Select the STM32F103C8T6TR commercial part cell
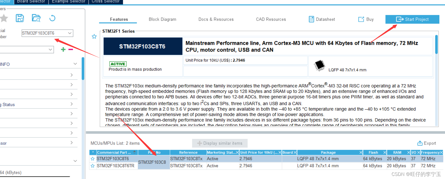 [x=117, y=166]
